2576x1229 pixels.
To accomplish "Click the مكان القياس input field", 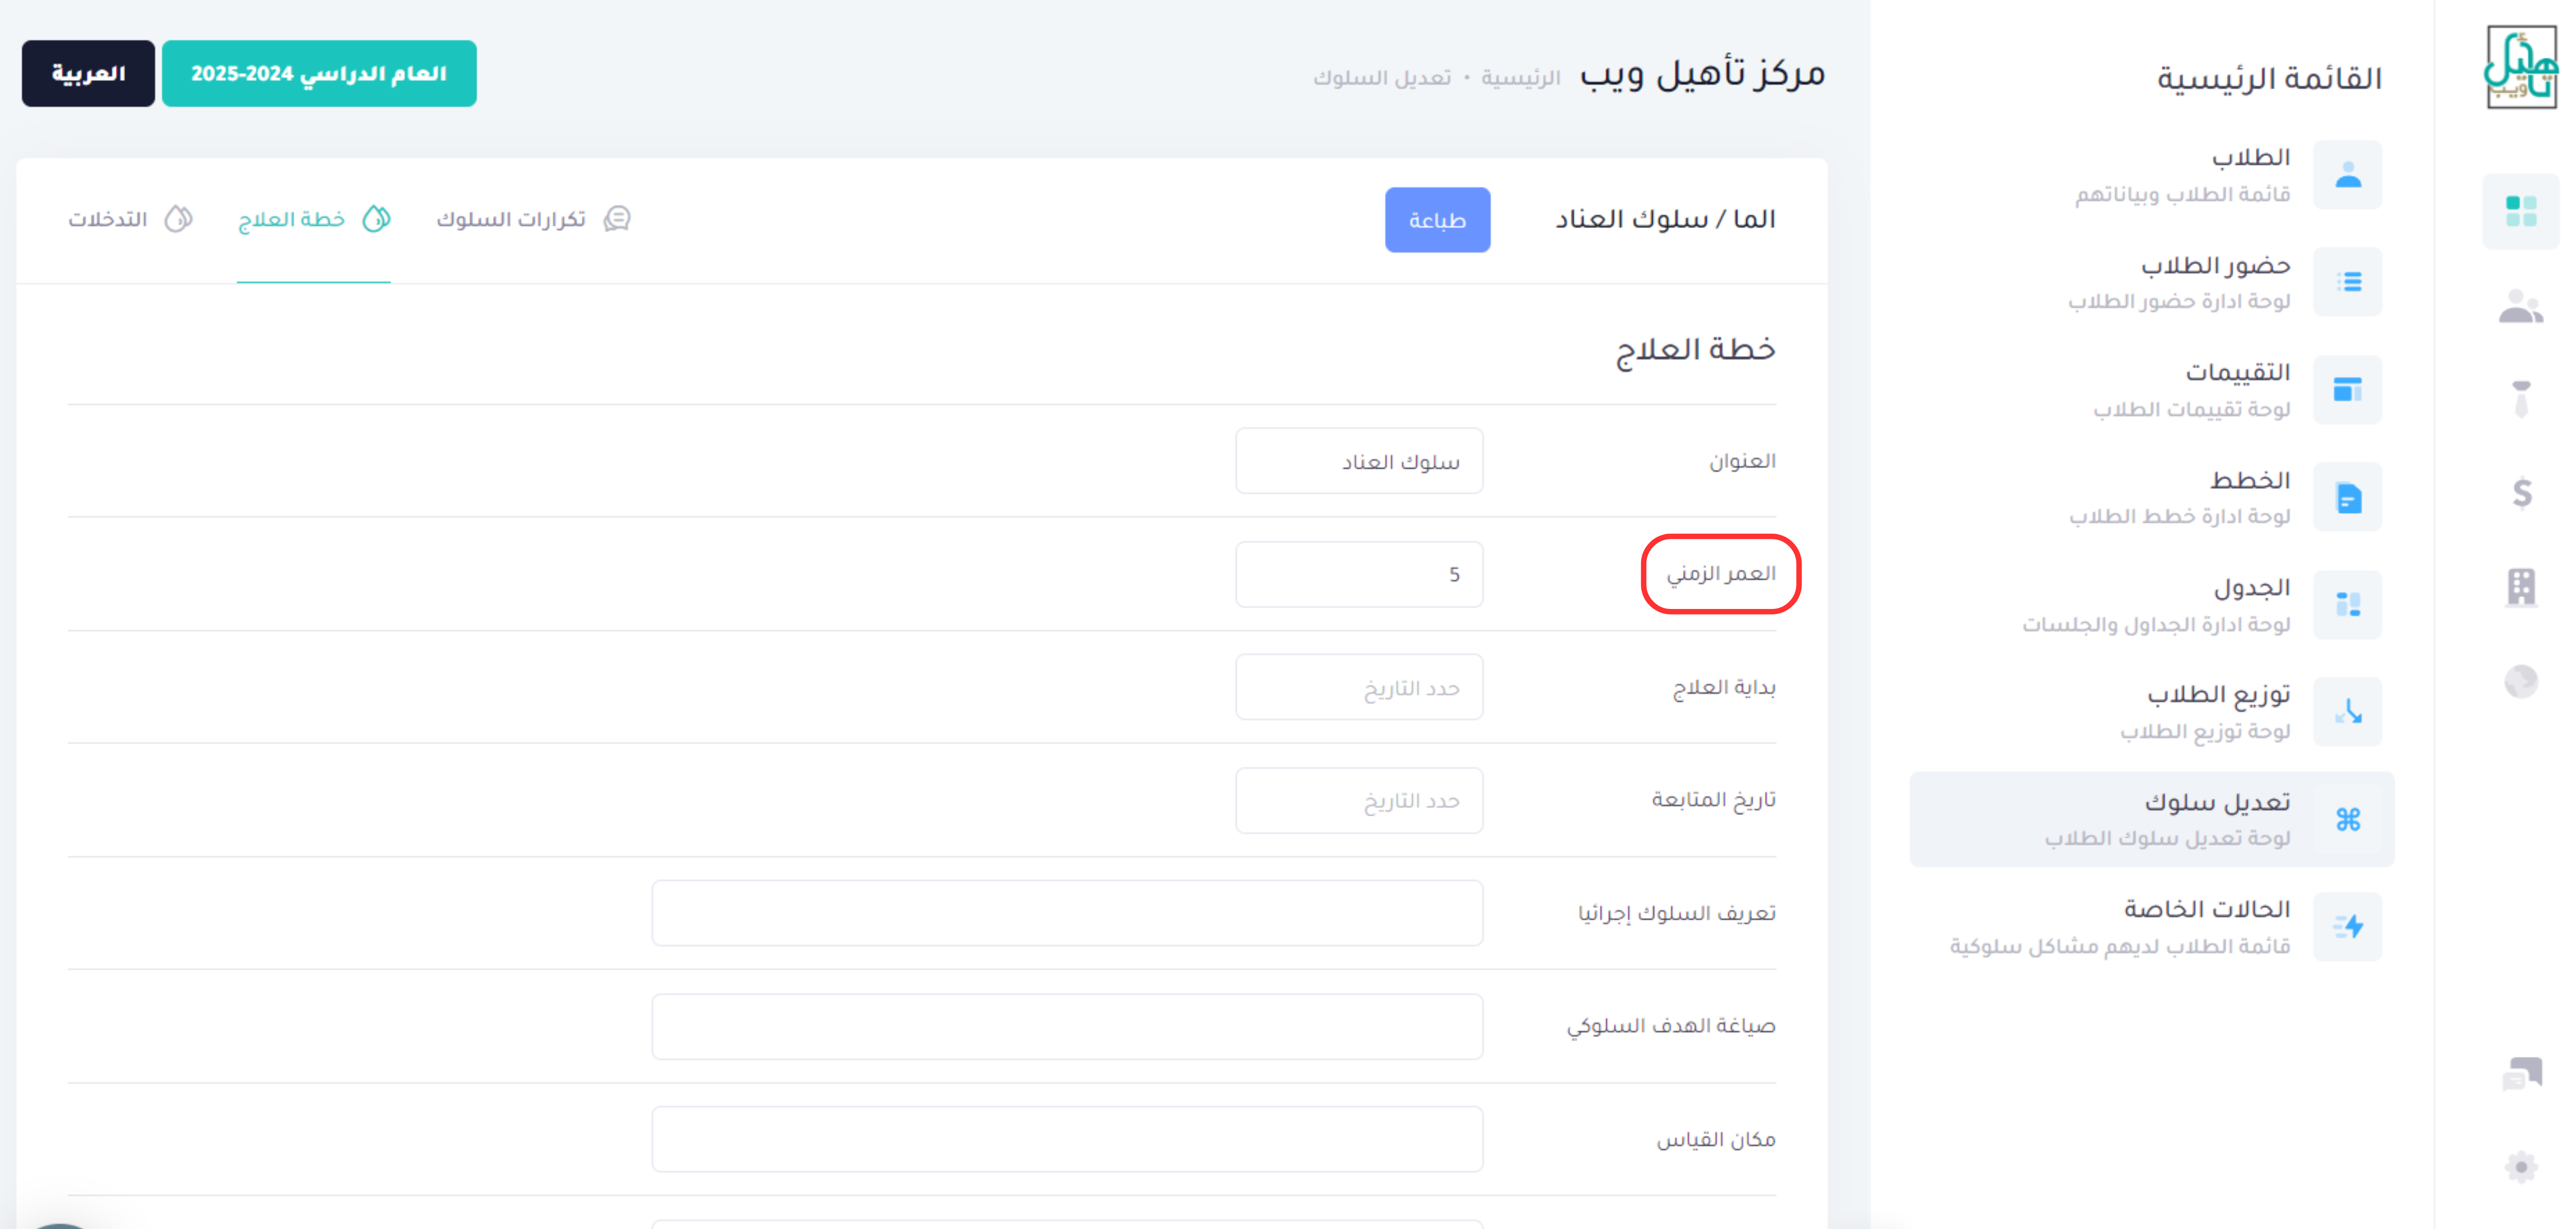I will click(1067, 1139).
